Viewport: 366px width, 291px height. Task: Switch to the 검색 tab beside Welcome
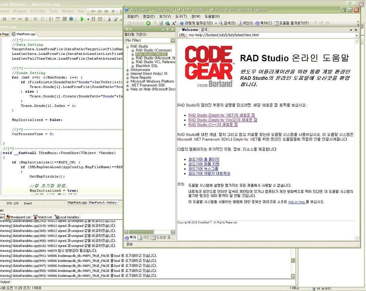coord(204,30)
